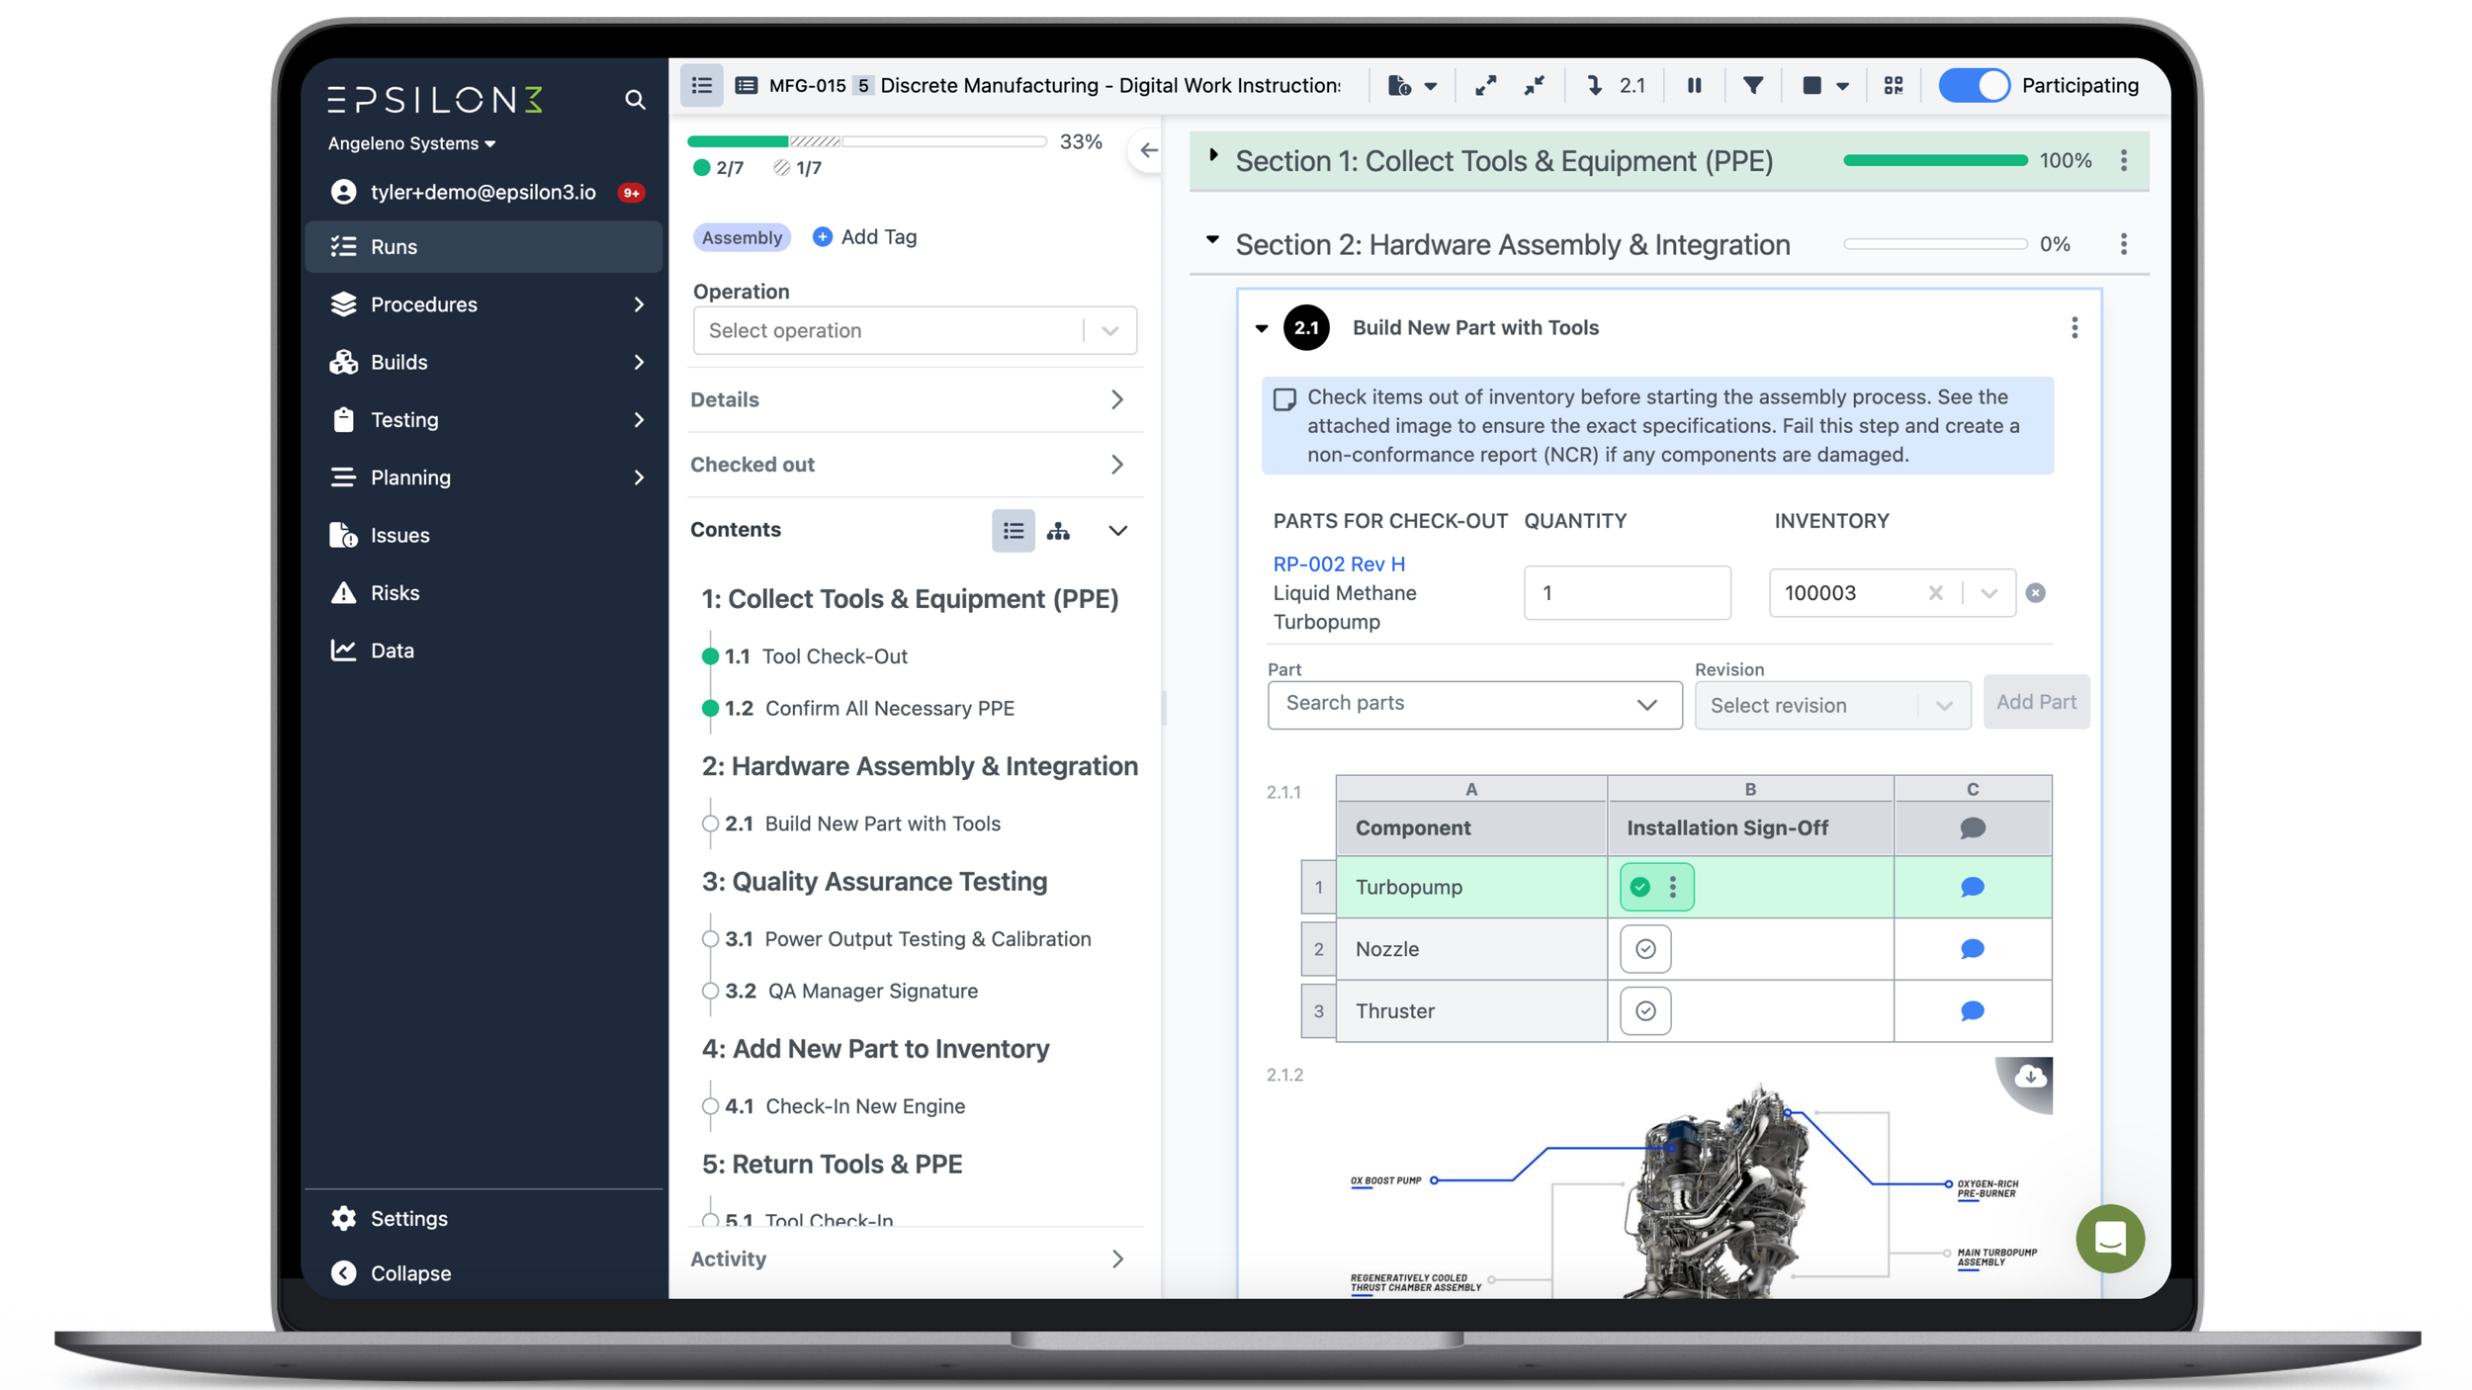Screen dimensions: 2472x1390
Task: Open comment bubble for Nozzle row
Action: pos(1972,949)
